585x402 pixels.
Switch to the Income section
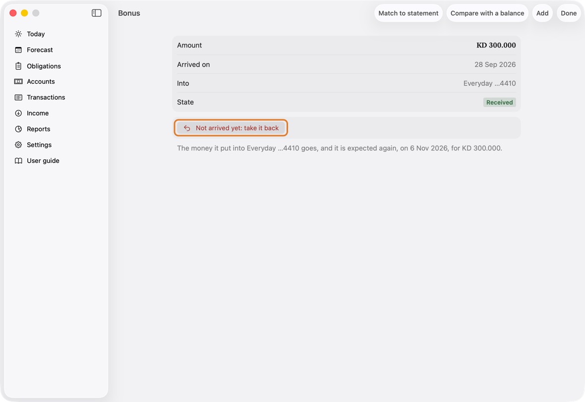click(56, 113)
